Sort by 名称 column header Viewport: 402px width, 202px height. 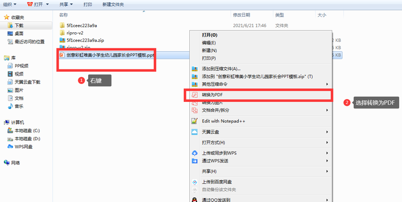[x=63, y=15]
